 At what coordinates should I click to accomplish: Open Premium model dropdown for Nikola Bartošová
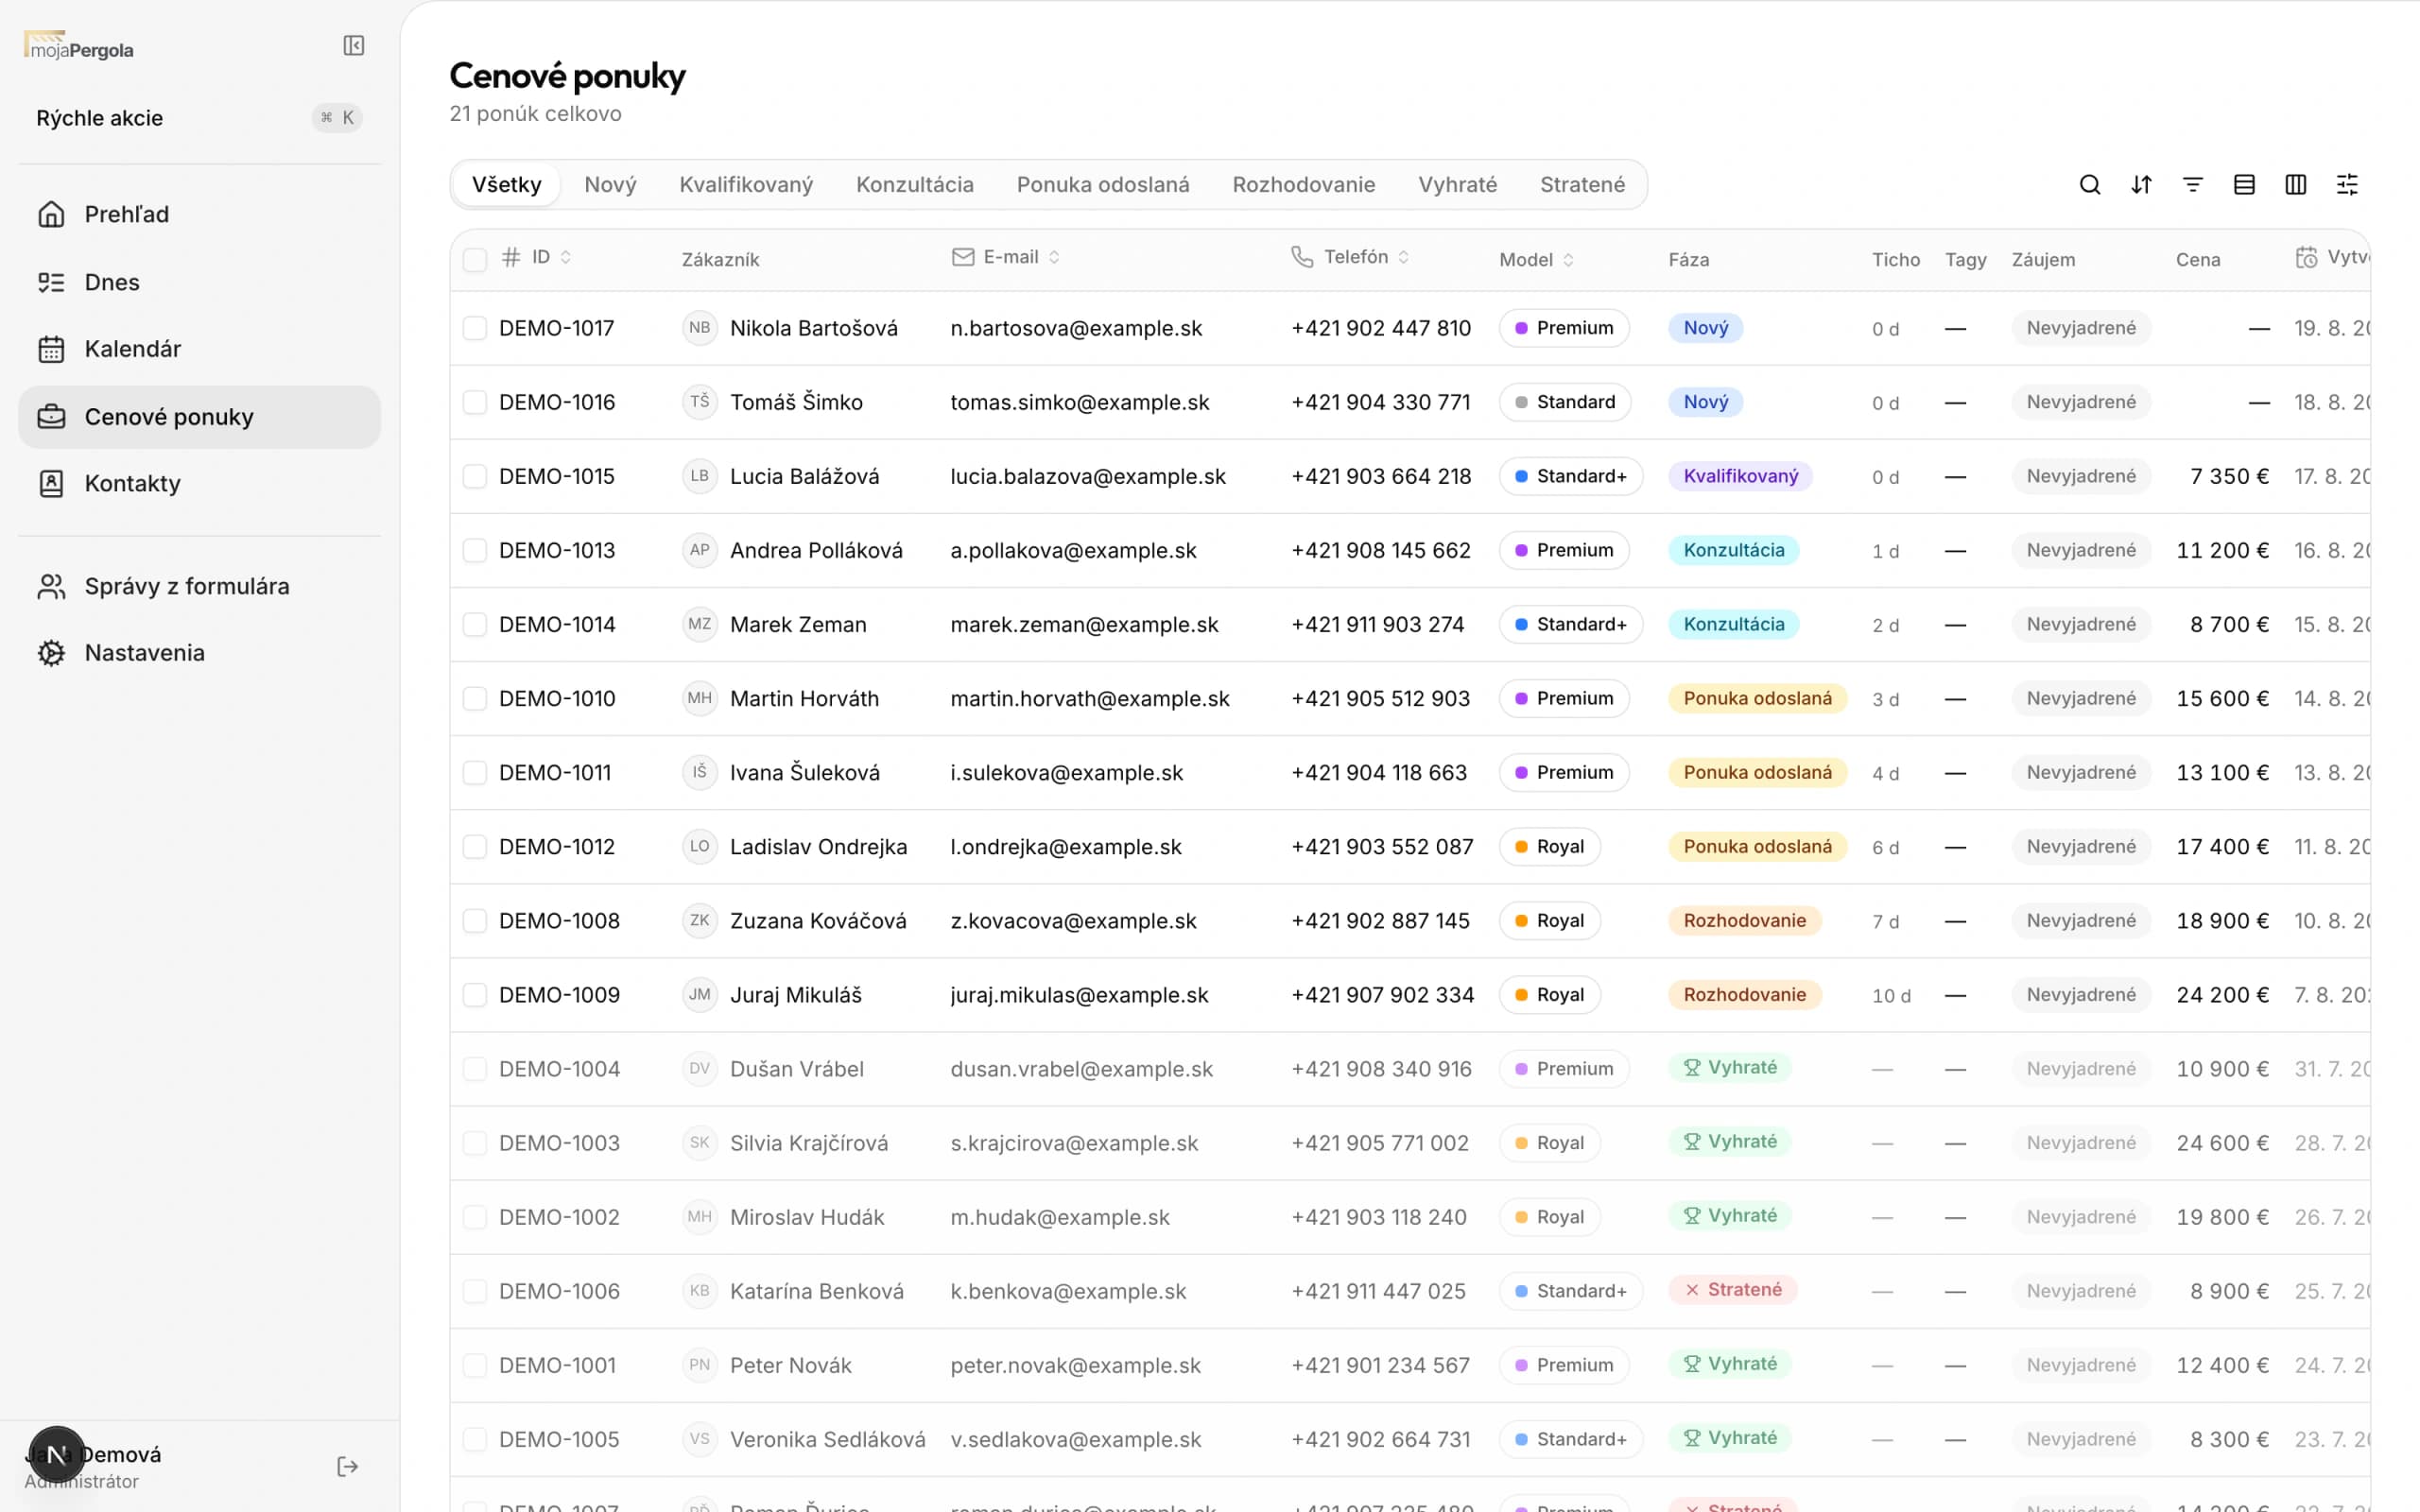click(x=1564, y=328)
